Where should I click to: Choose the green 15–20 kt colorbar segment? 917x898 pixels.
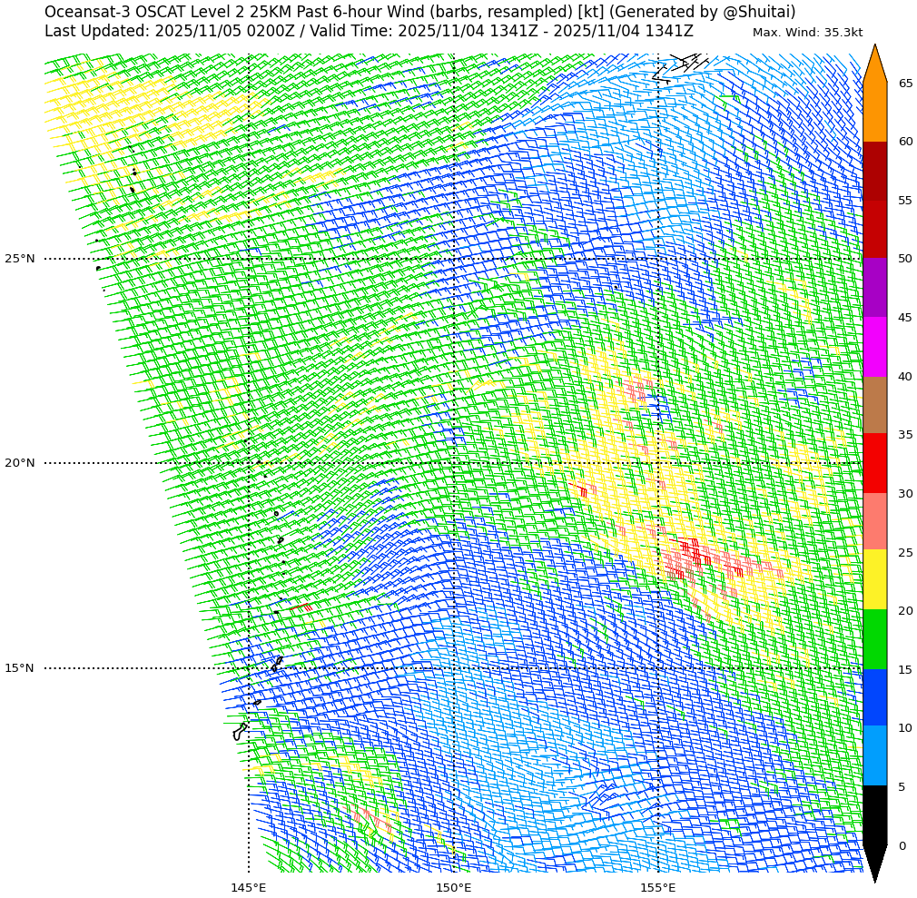[x=874, y=639]
